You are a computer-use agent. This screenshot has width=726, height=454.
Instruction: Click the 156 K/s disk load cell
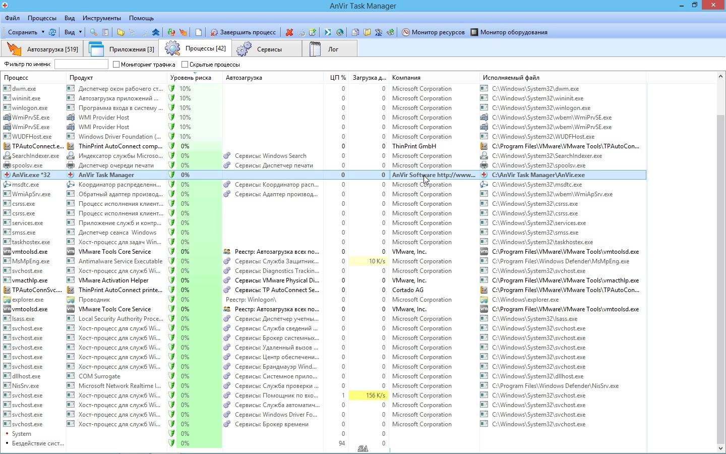tap(369, 395)
